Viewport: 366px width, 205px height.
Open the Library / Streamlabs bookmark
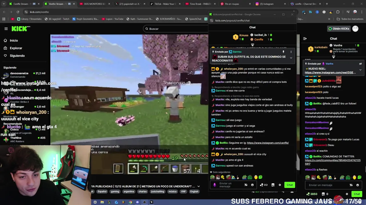pyautogui.click(x=29, y=19)
